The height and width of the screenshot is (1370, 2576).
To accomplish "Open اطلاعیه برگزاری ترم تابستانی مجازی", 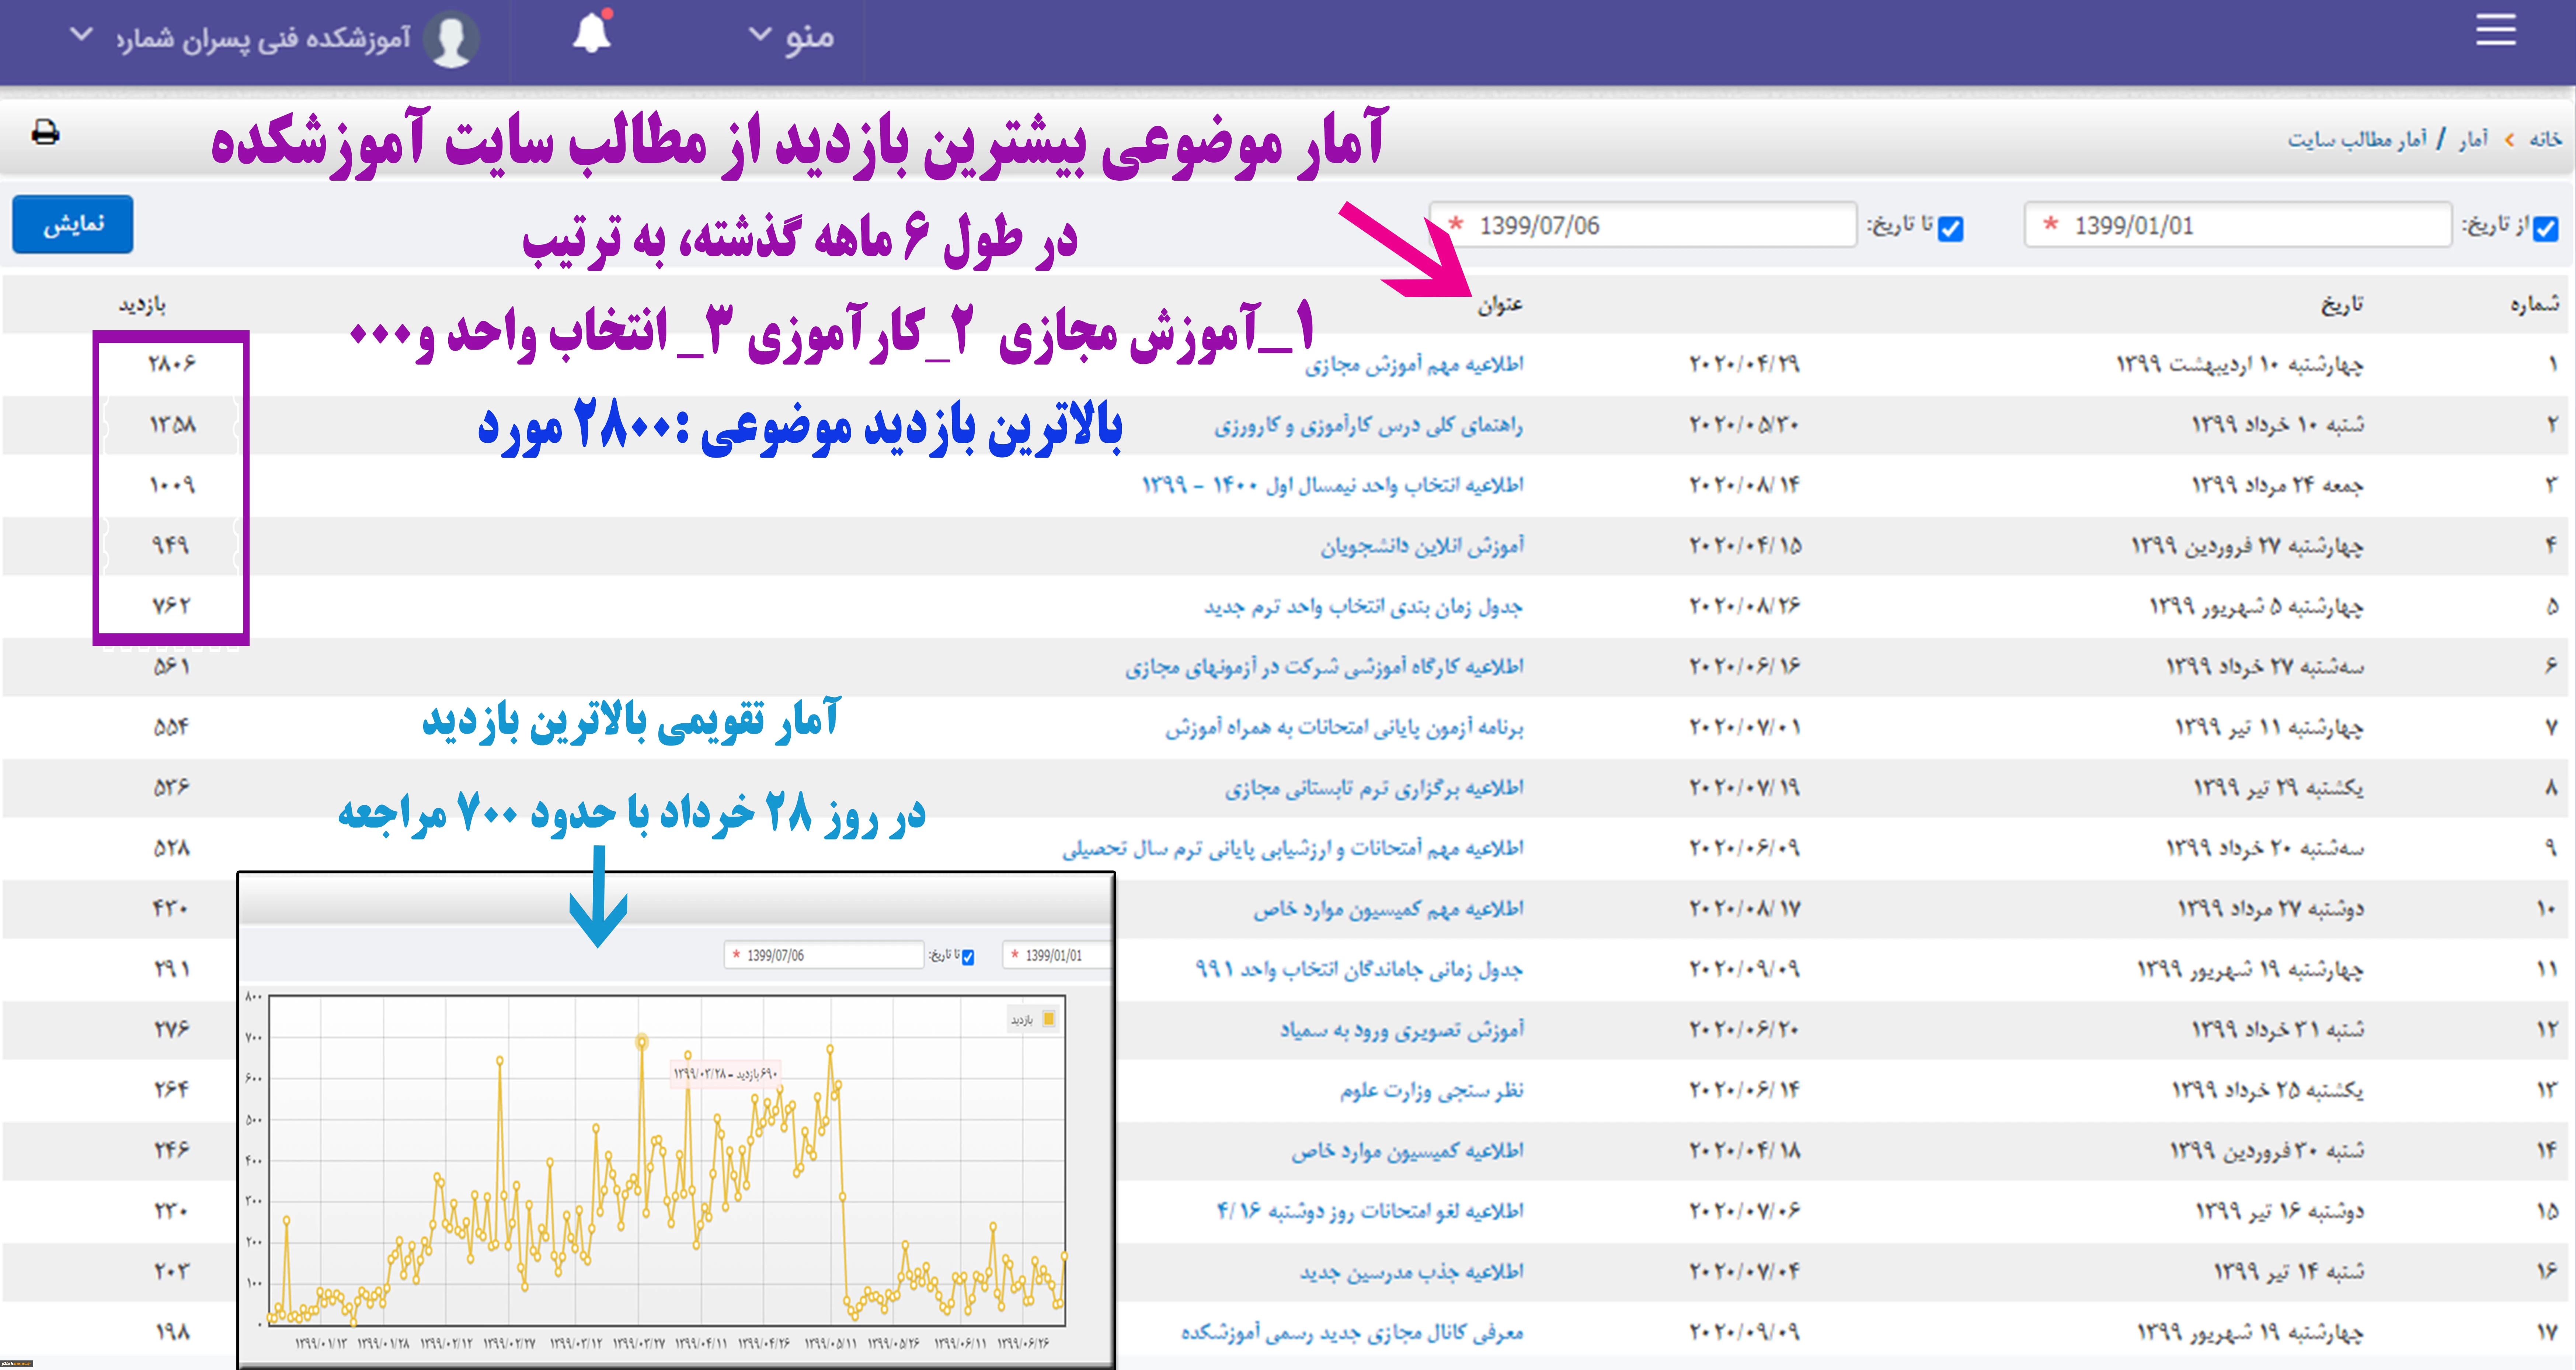I will coord(1374,788).
